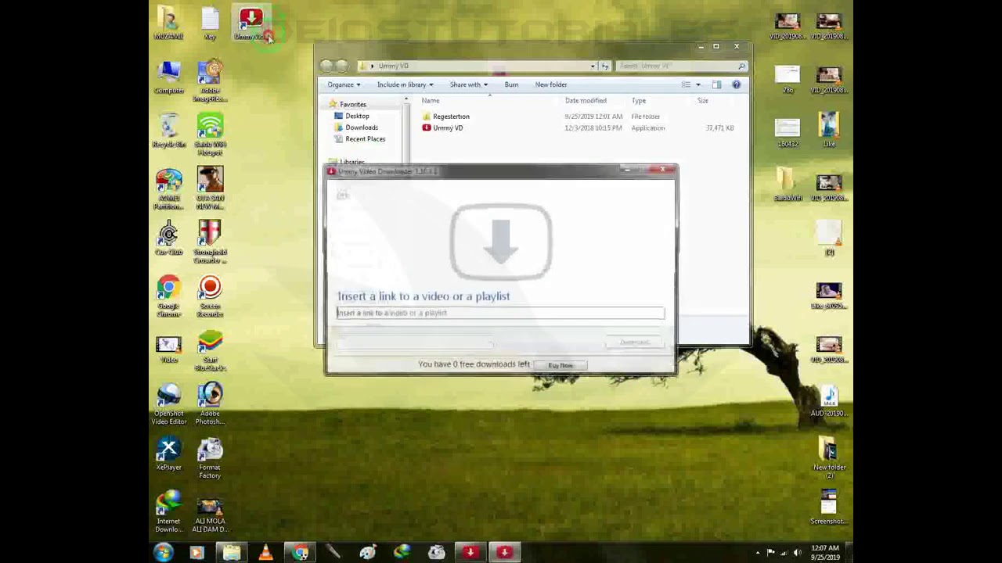Viewport: 1002px width, 563px height.
Task: Open the AUD-2019 audio file on desktop
Action: click(828, 401)
